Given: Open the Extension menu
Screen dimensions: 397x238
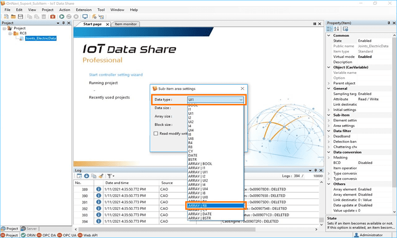Looking at the screenshot, I should coord(84,10).
